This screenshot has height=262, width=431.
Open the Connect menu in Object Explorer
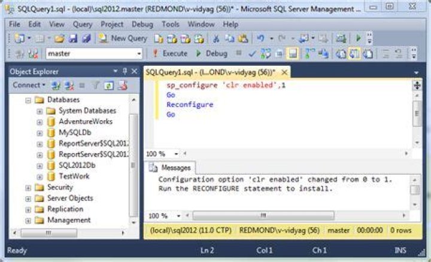29,85
